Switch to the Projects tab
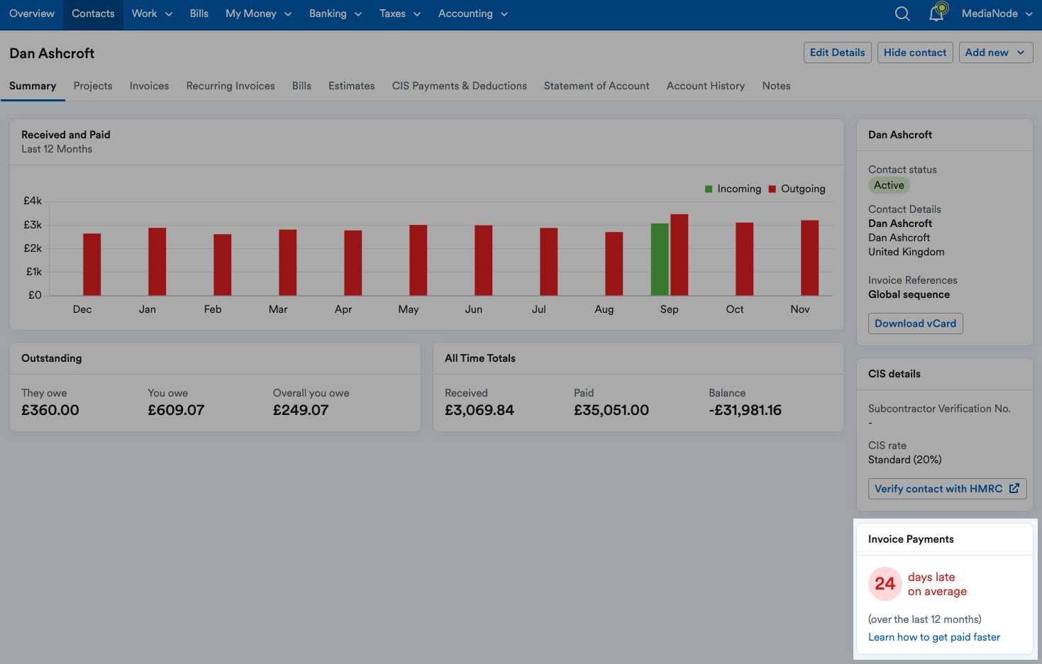The height and width of the screenshot is (664, 1042). coord(93,86)
